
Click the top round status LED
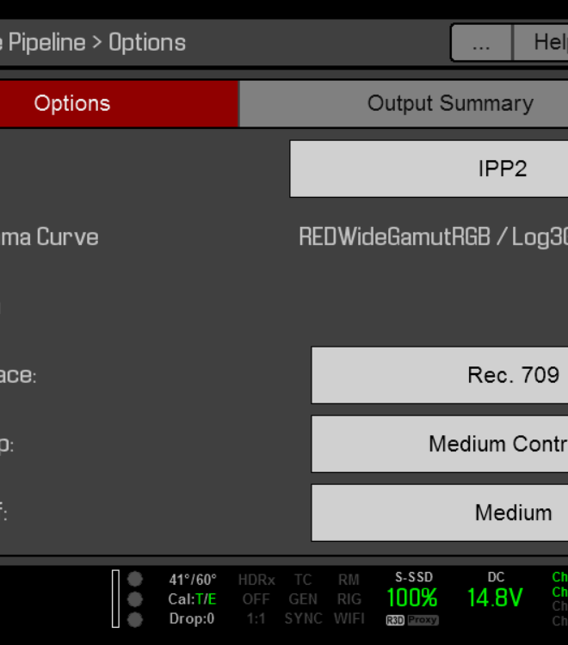coord(134,579)
